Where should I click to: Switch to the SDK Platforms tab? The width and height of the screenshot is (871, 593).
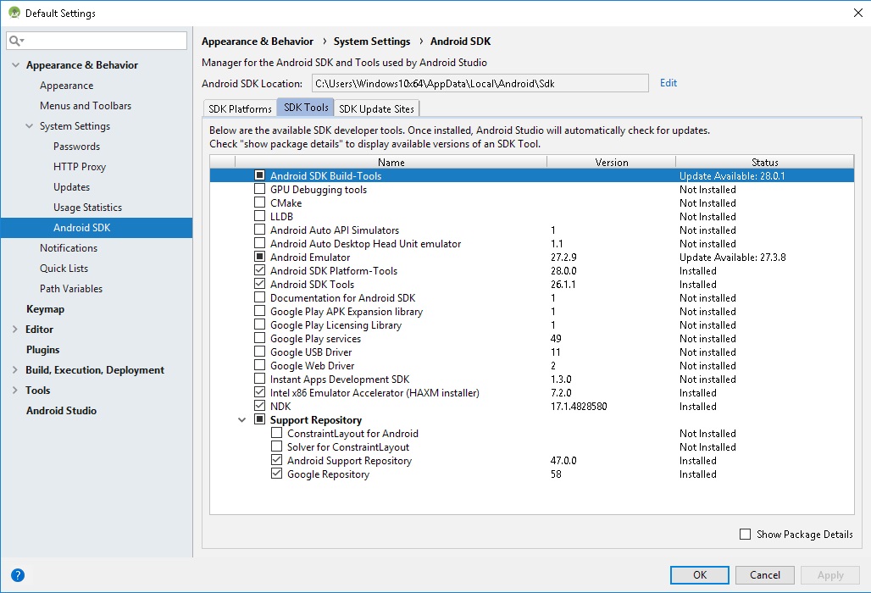point(240,108)
